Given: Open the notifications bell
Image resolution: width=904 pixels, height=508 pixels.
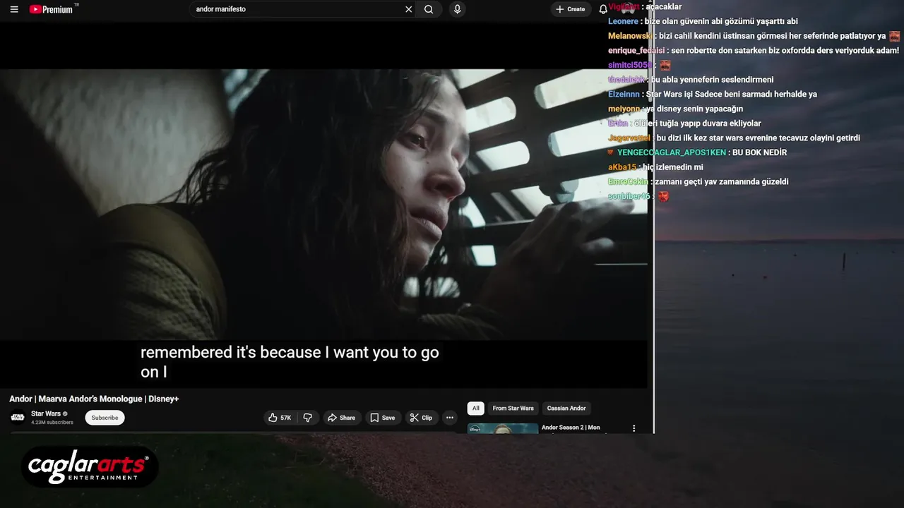Looking at the screenshot, I should (x=603, y=9).
